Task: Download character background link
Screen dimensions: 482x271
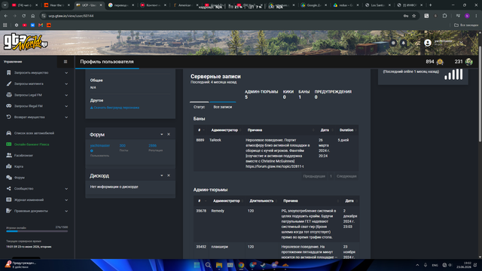Action: tap(114, 108)
